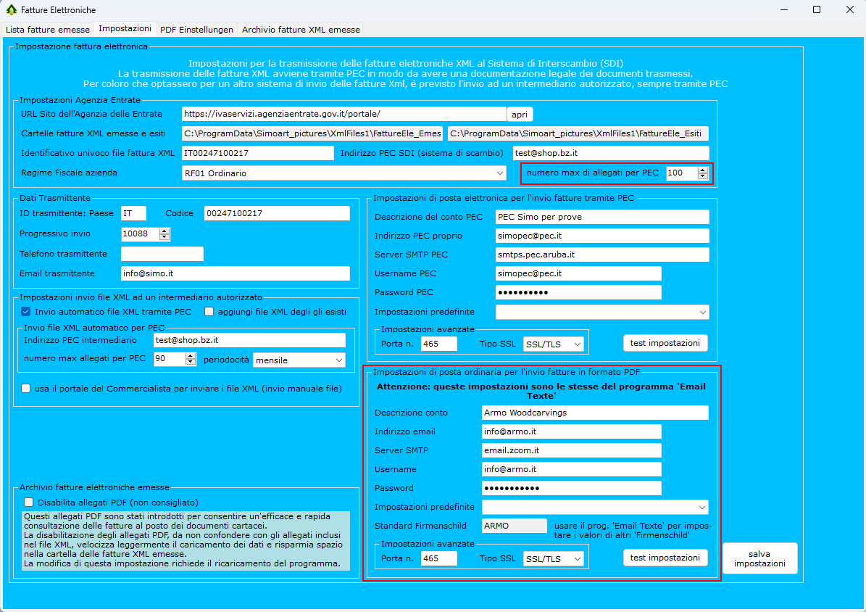Select the Impostazioni tab
This screenshot has height=612, width=866.
125,28
